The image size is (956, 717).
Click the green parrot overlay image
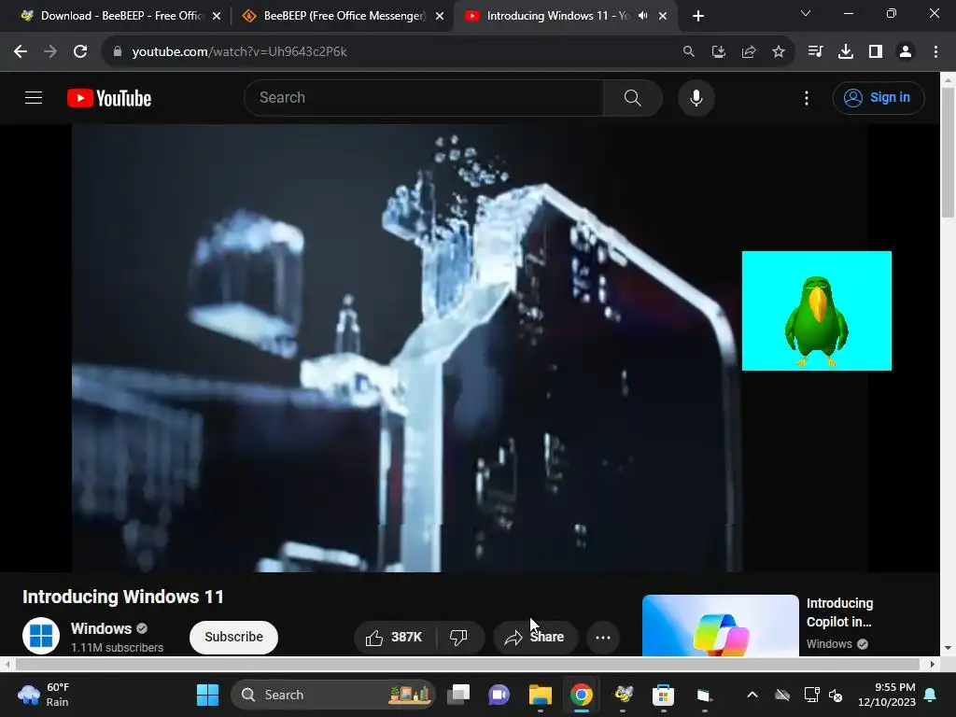click(x=816, y=311)
